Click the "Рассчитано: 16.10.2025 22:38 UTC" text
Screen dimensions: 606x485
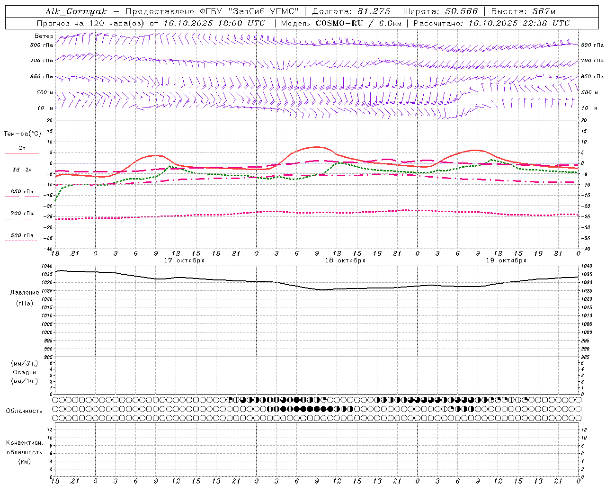point(491,23)
